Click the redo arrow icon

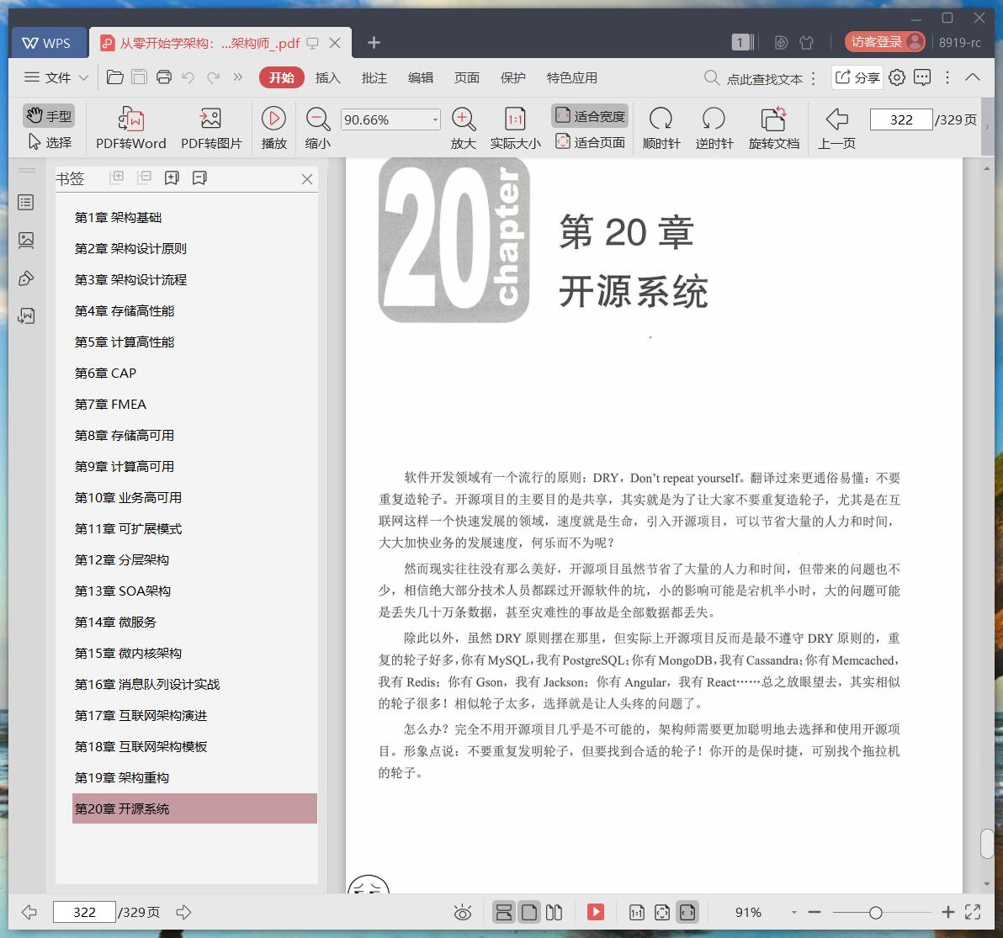point(213,77)
